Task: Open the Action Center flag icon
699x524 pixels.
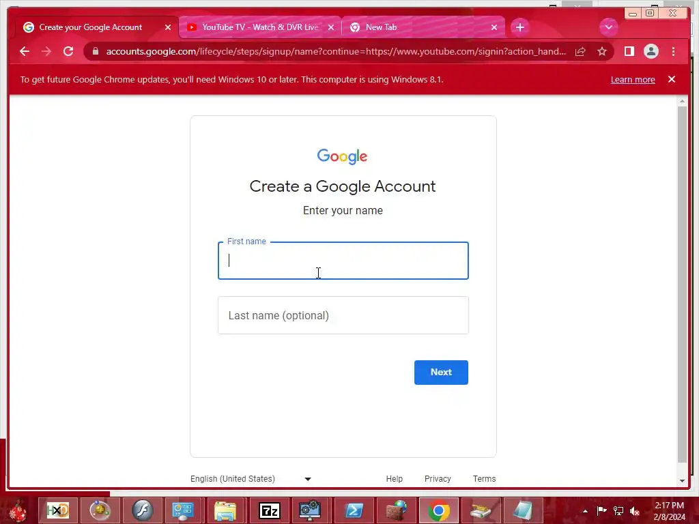Action: click(x=601, y=510)
